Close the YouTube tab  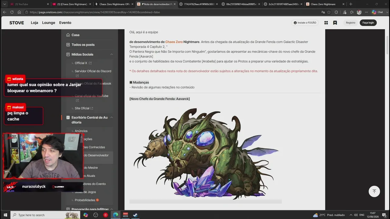click(48, 4)
